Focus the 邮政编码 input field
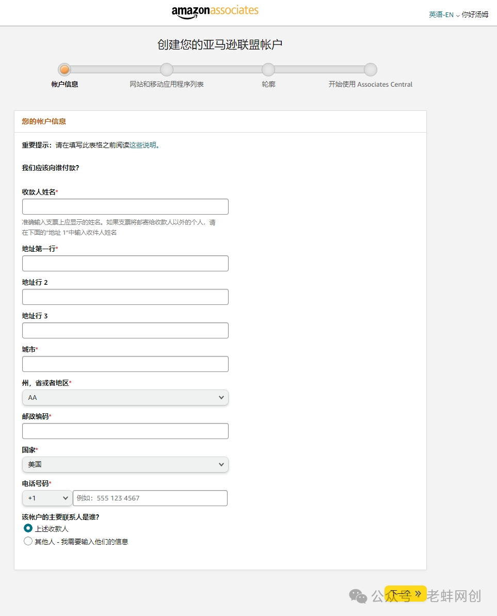The width and height of the screenshot is (497, 616). click(125, 431)
